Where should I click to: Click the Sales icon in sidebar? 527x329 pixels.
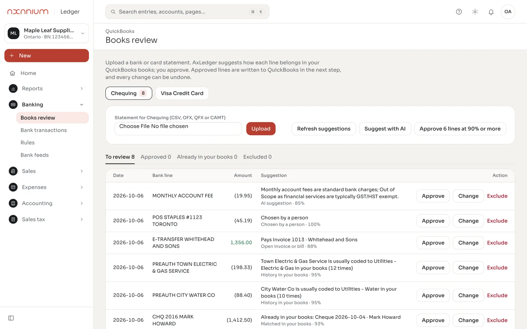[x=13, y=171]
